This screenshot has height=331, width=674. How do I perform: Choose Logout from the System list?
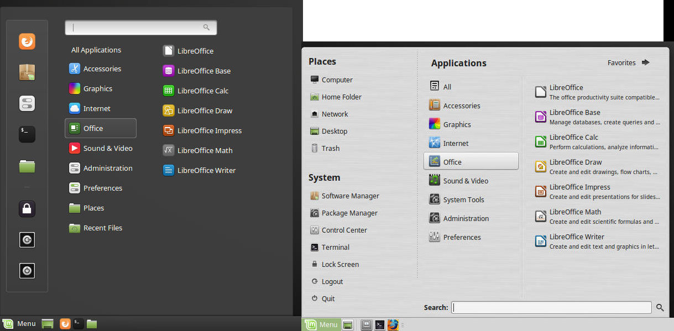[332, 281]
